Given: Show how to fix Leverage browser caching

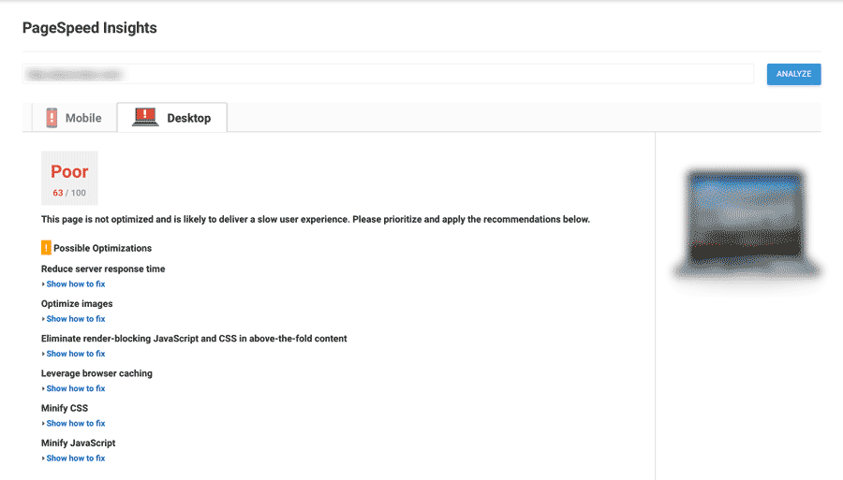Looking at the screenshot, I should [74, 388].
